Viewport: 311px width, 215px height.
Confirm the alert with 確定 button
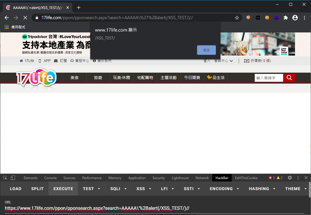pos(206,50)
